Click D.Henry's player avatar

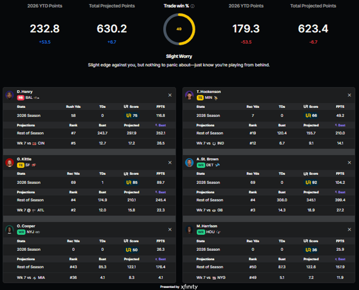coord(10,95)
